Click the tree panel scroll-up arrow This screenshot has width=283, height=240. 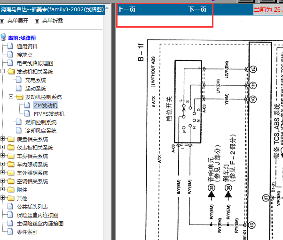tap(107, 8)
